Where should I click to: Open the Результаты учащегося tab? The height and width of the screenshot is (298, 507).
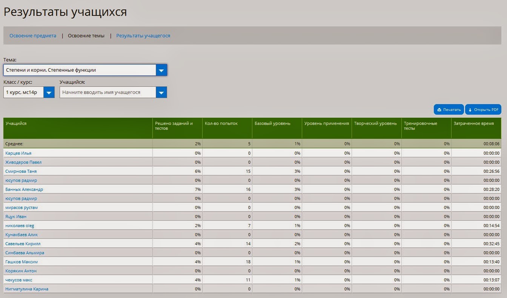[x=143, y=36]
